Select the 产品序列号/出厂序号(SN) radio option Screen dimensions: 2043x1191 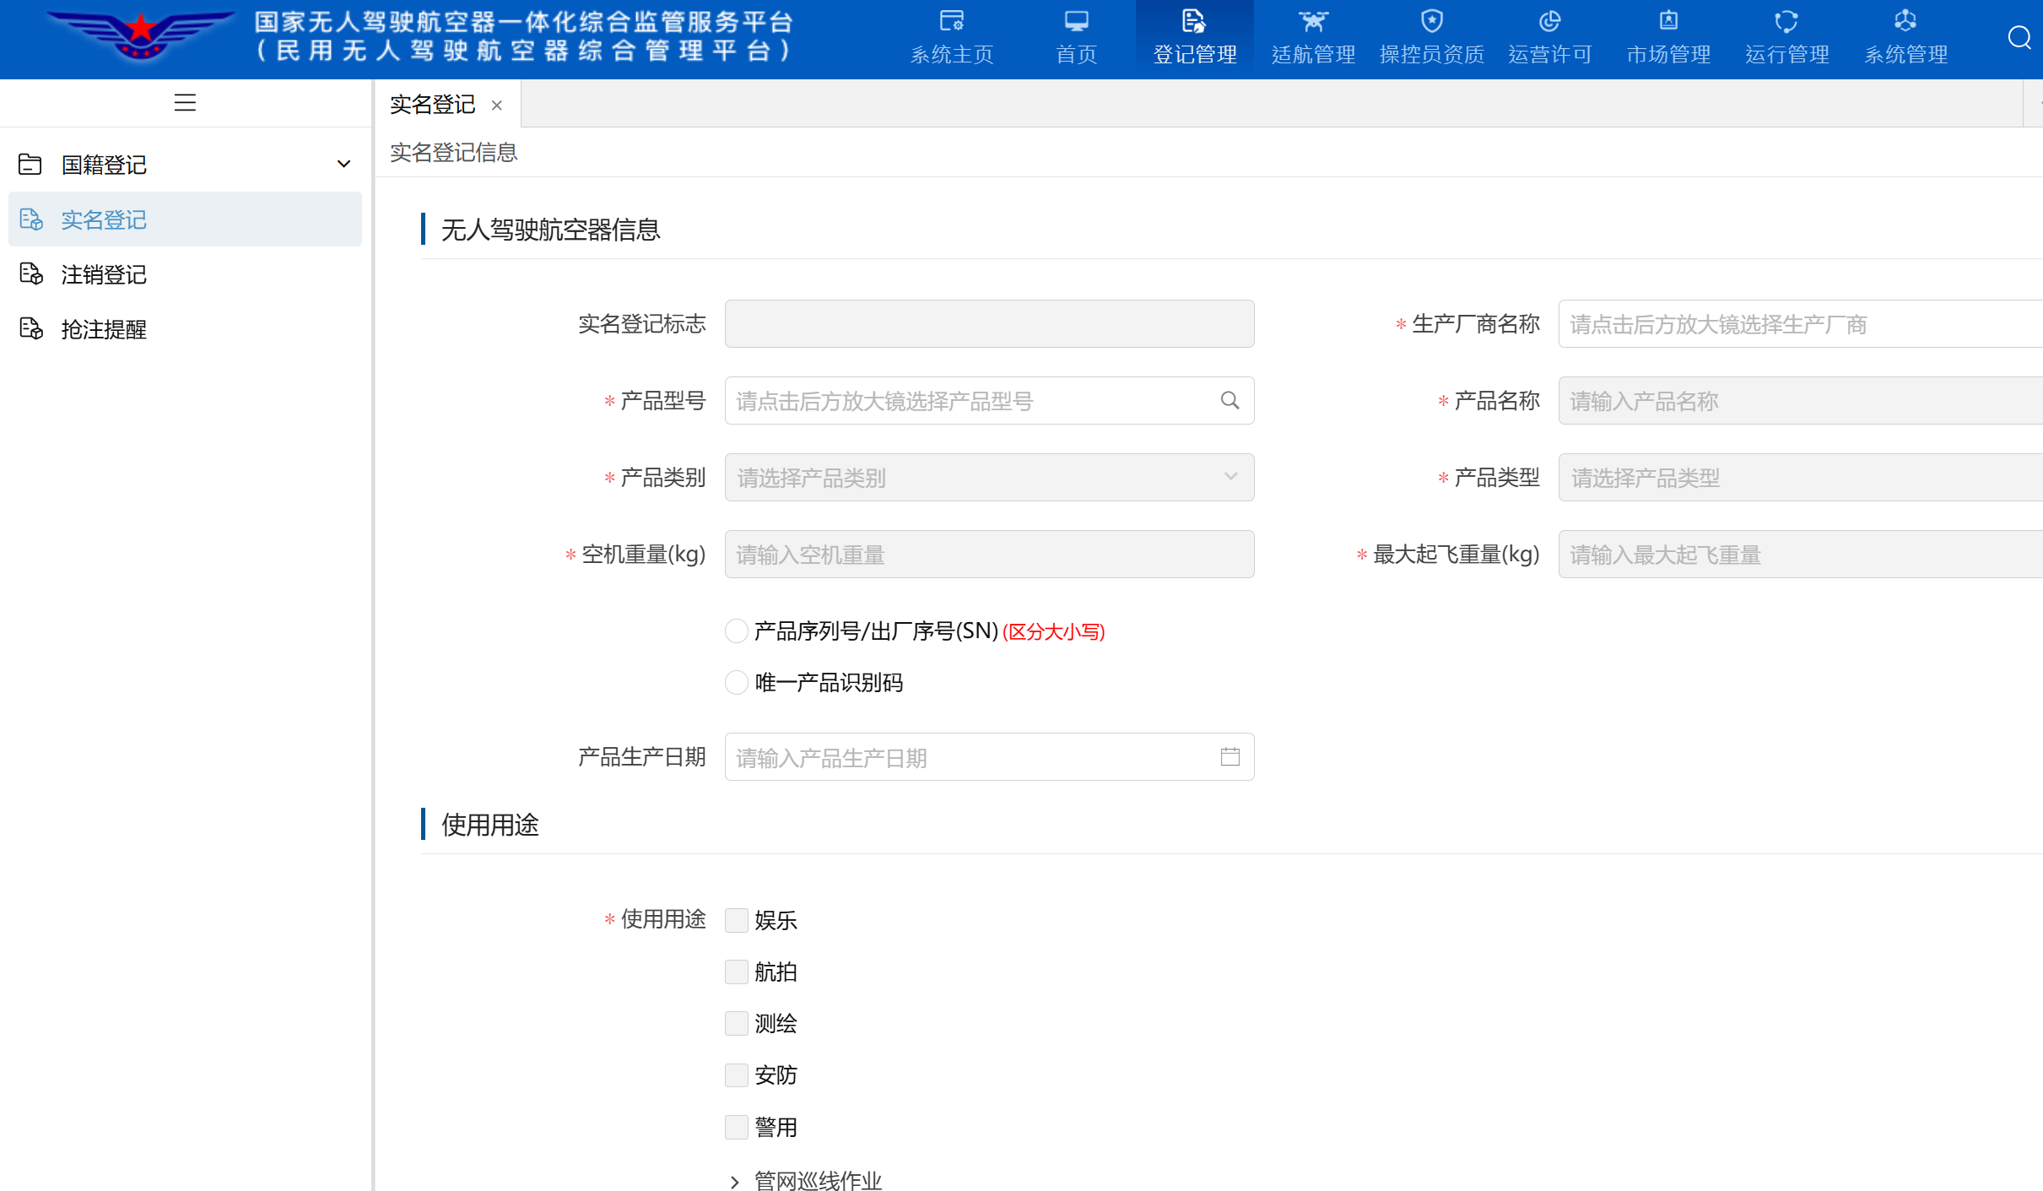pyautogui.click(x=736, y=631)
